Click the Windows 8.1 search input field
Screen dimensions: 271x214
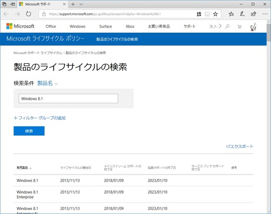68,98
